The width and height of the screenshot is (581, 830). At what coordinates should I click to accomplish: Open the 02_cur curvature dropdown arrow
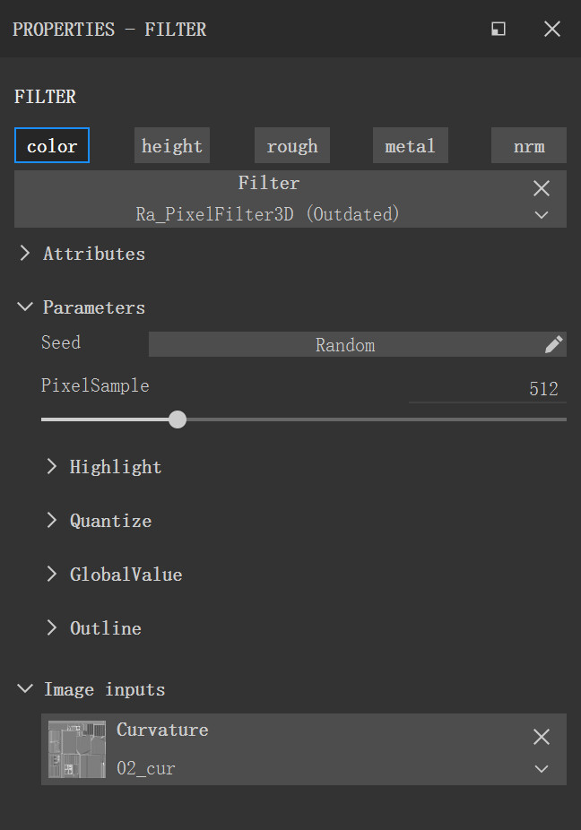pyautogui.click(x=542, y=769)
